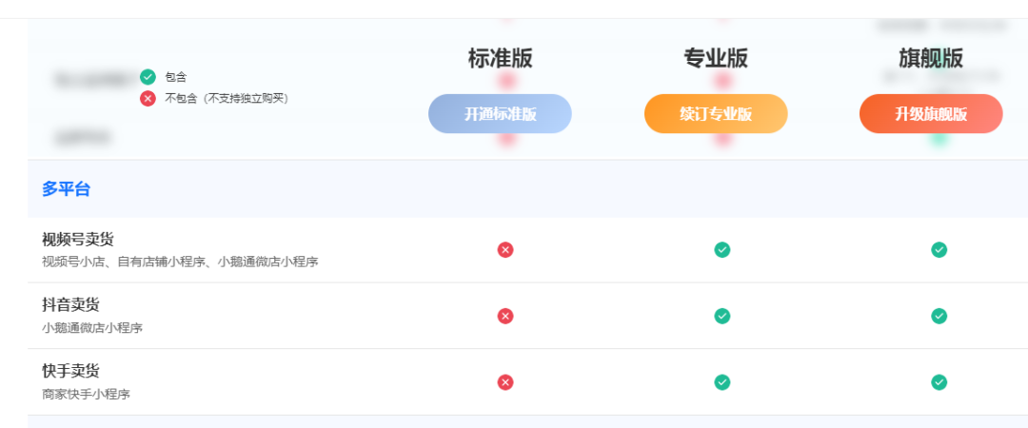This screenshot has width=1028, height=428.
Task: Click the 旗舰版 column heading
Action: point(931,59)
